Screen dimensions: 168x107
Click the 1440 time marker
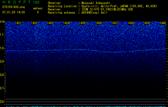[163, 23]
